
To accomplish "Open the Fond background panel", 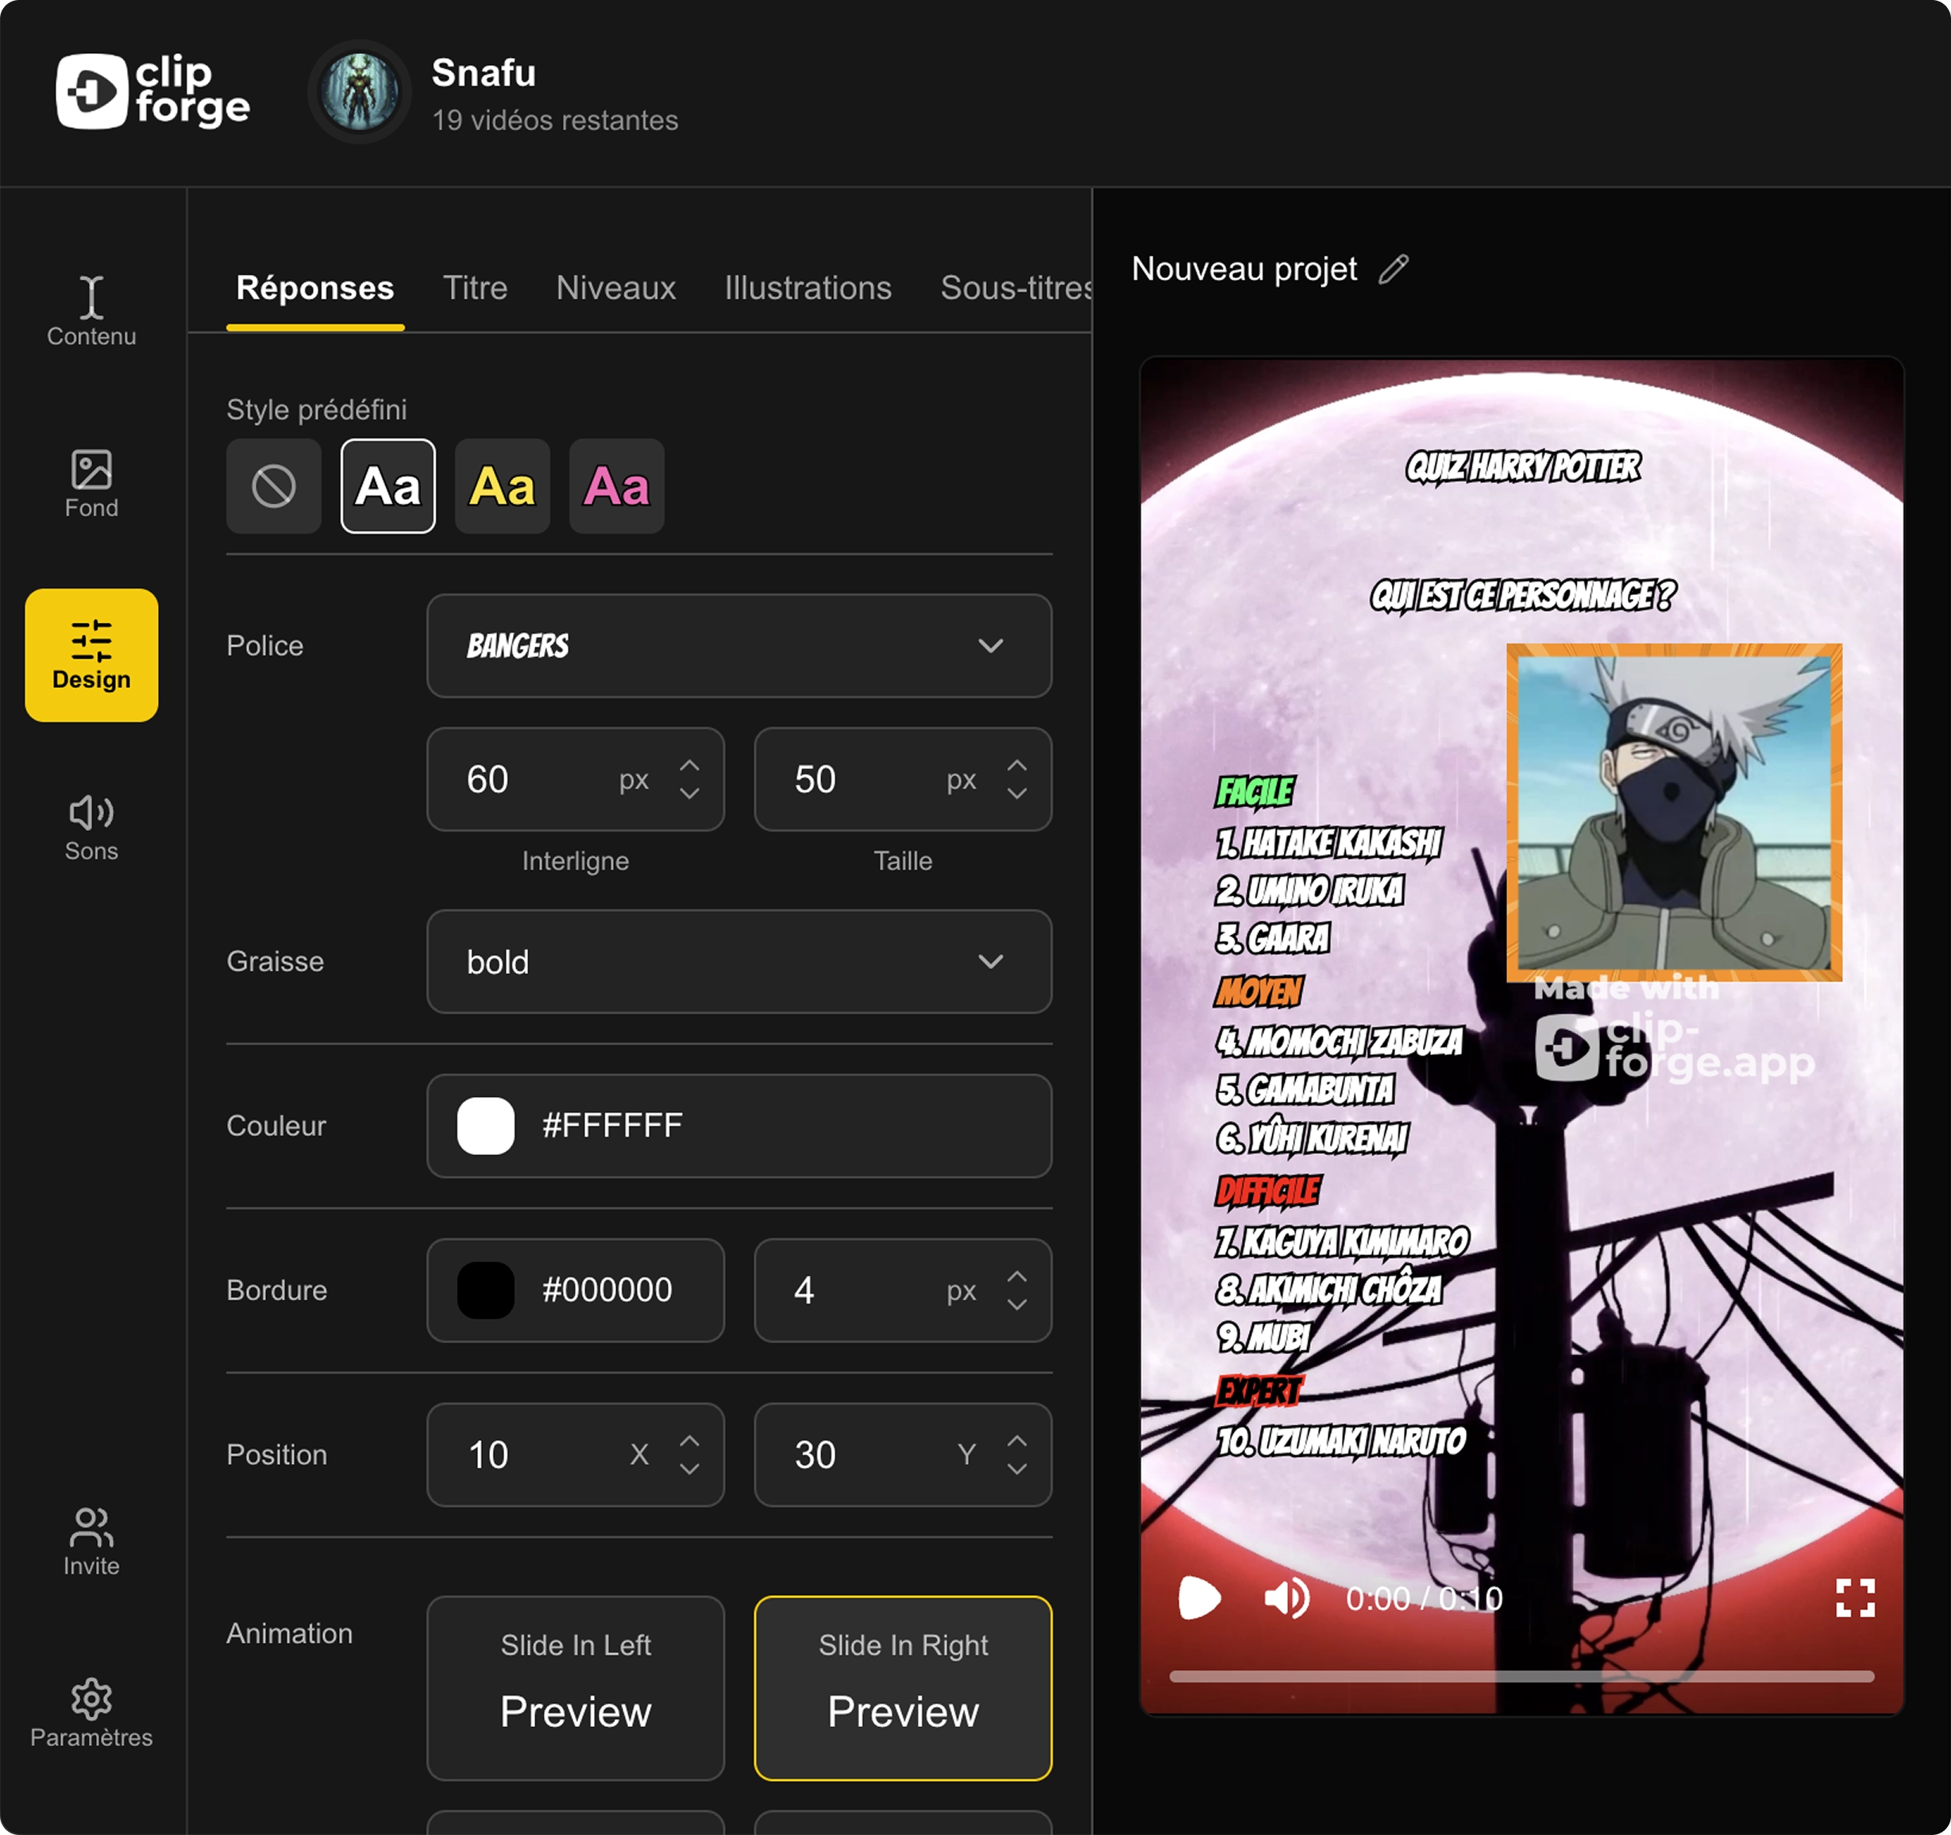I will pyautogui.click(x=91, y=483).
